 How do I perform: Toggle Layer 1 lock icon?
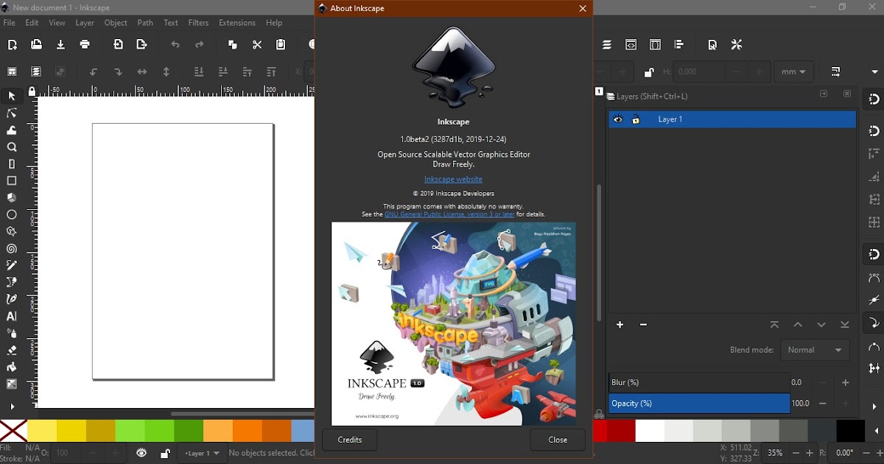coord(636,120)
